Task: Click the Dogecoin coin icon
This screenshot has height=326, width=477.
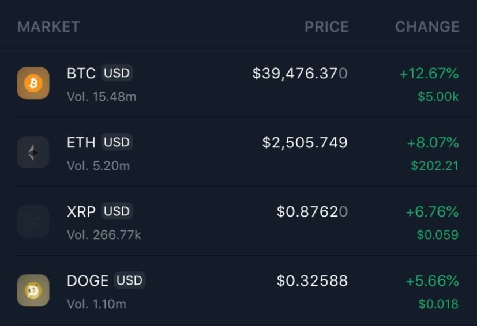Action: click(33, 290)
